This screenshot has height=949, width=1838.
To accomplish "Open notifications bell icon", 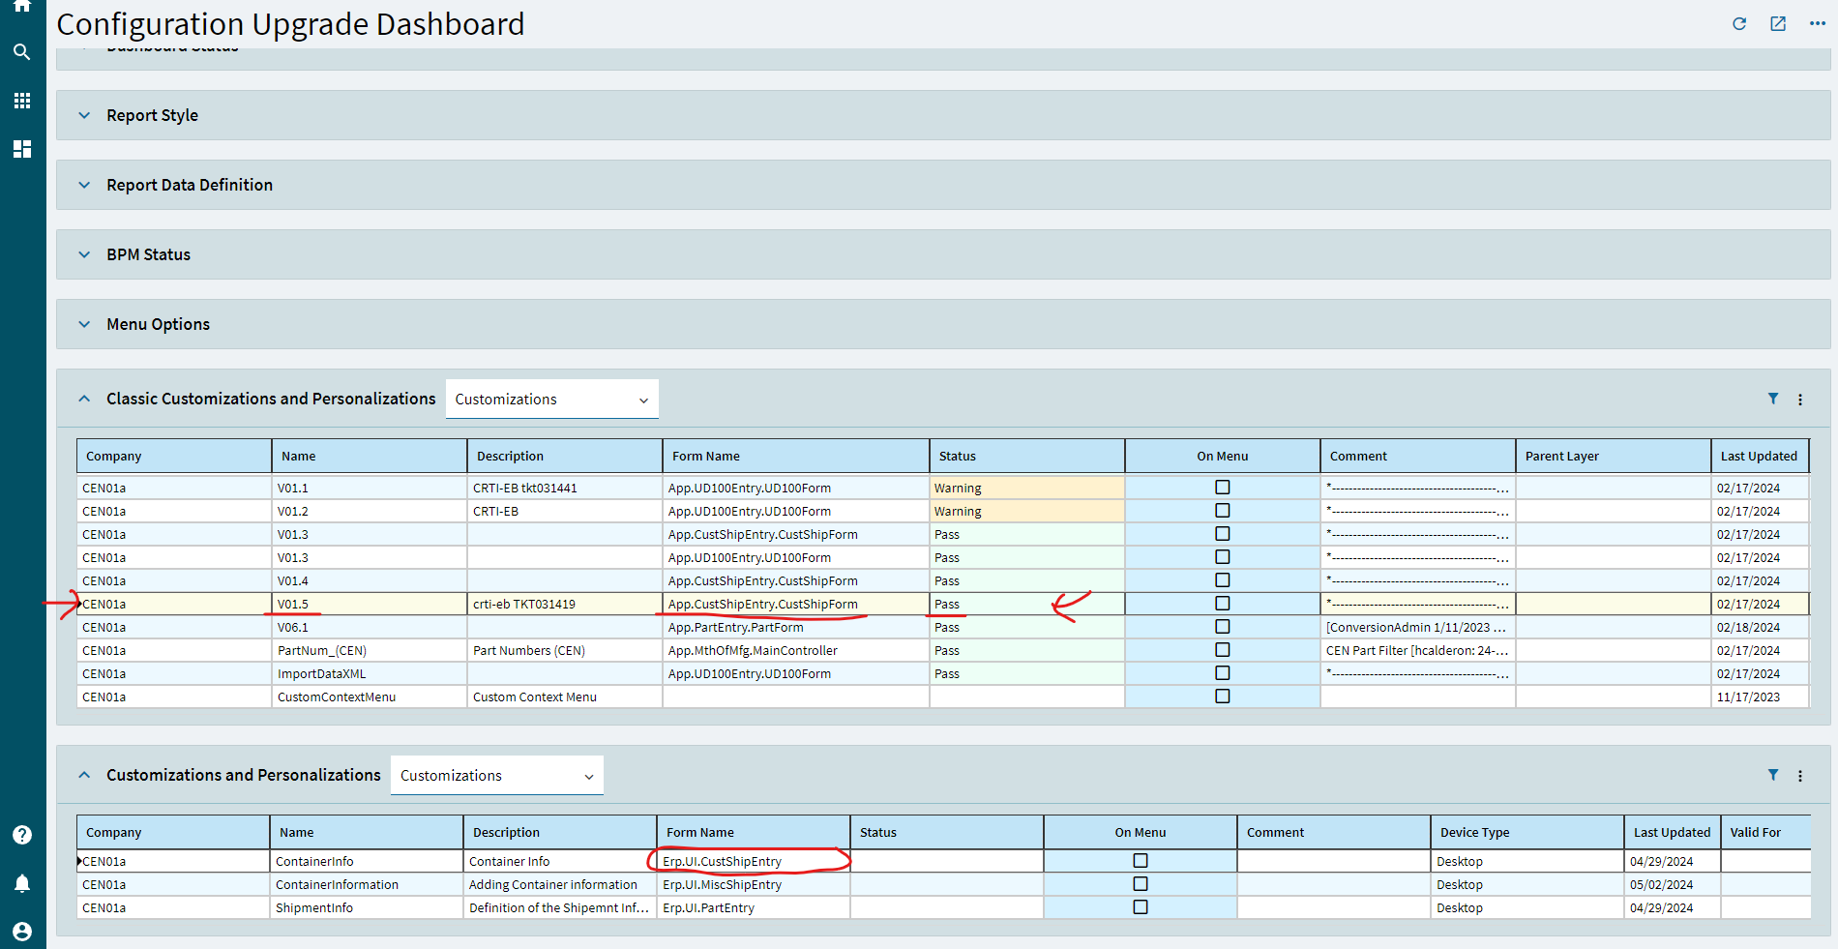I will coord(22,883).
